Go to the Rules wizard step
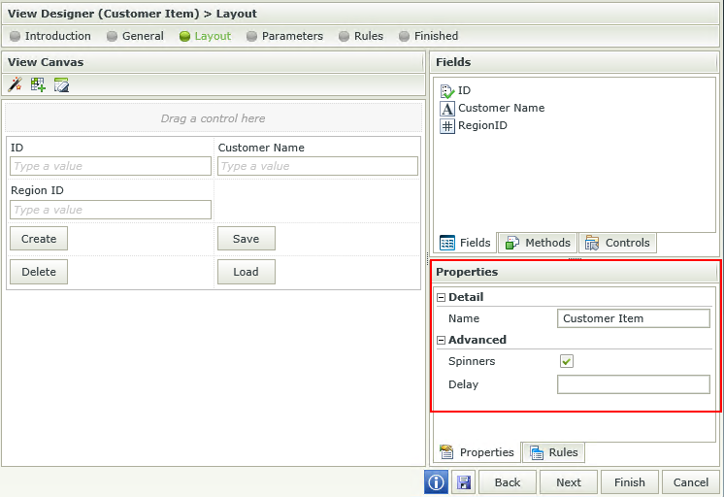The height and width of the screenshot is (497, 724). pos(361,36)
